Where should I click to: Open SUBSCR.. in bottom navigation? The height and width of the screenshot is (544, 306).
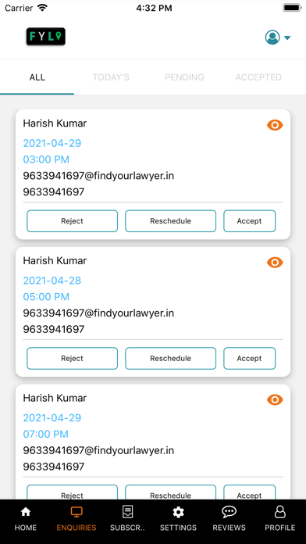[x=127, y=519]
